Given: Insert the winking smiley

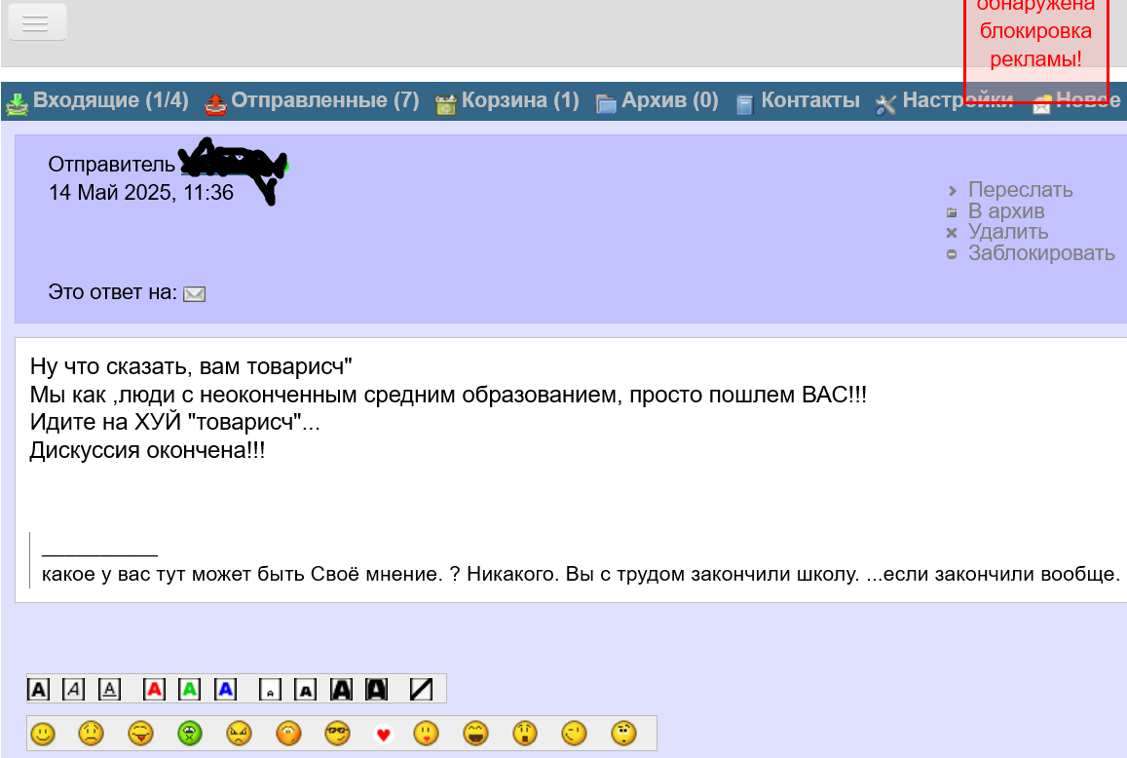Looking at the screenshot, I should tap(572, 734).
